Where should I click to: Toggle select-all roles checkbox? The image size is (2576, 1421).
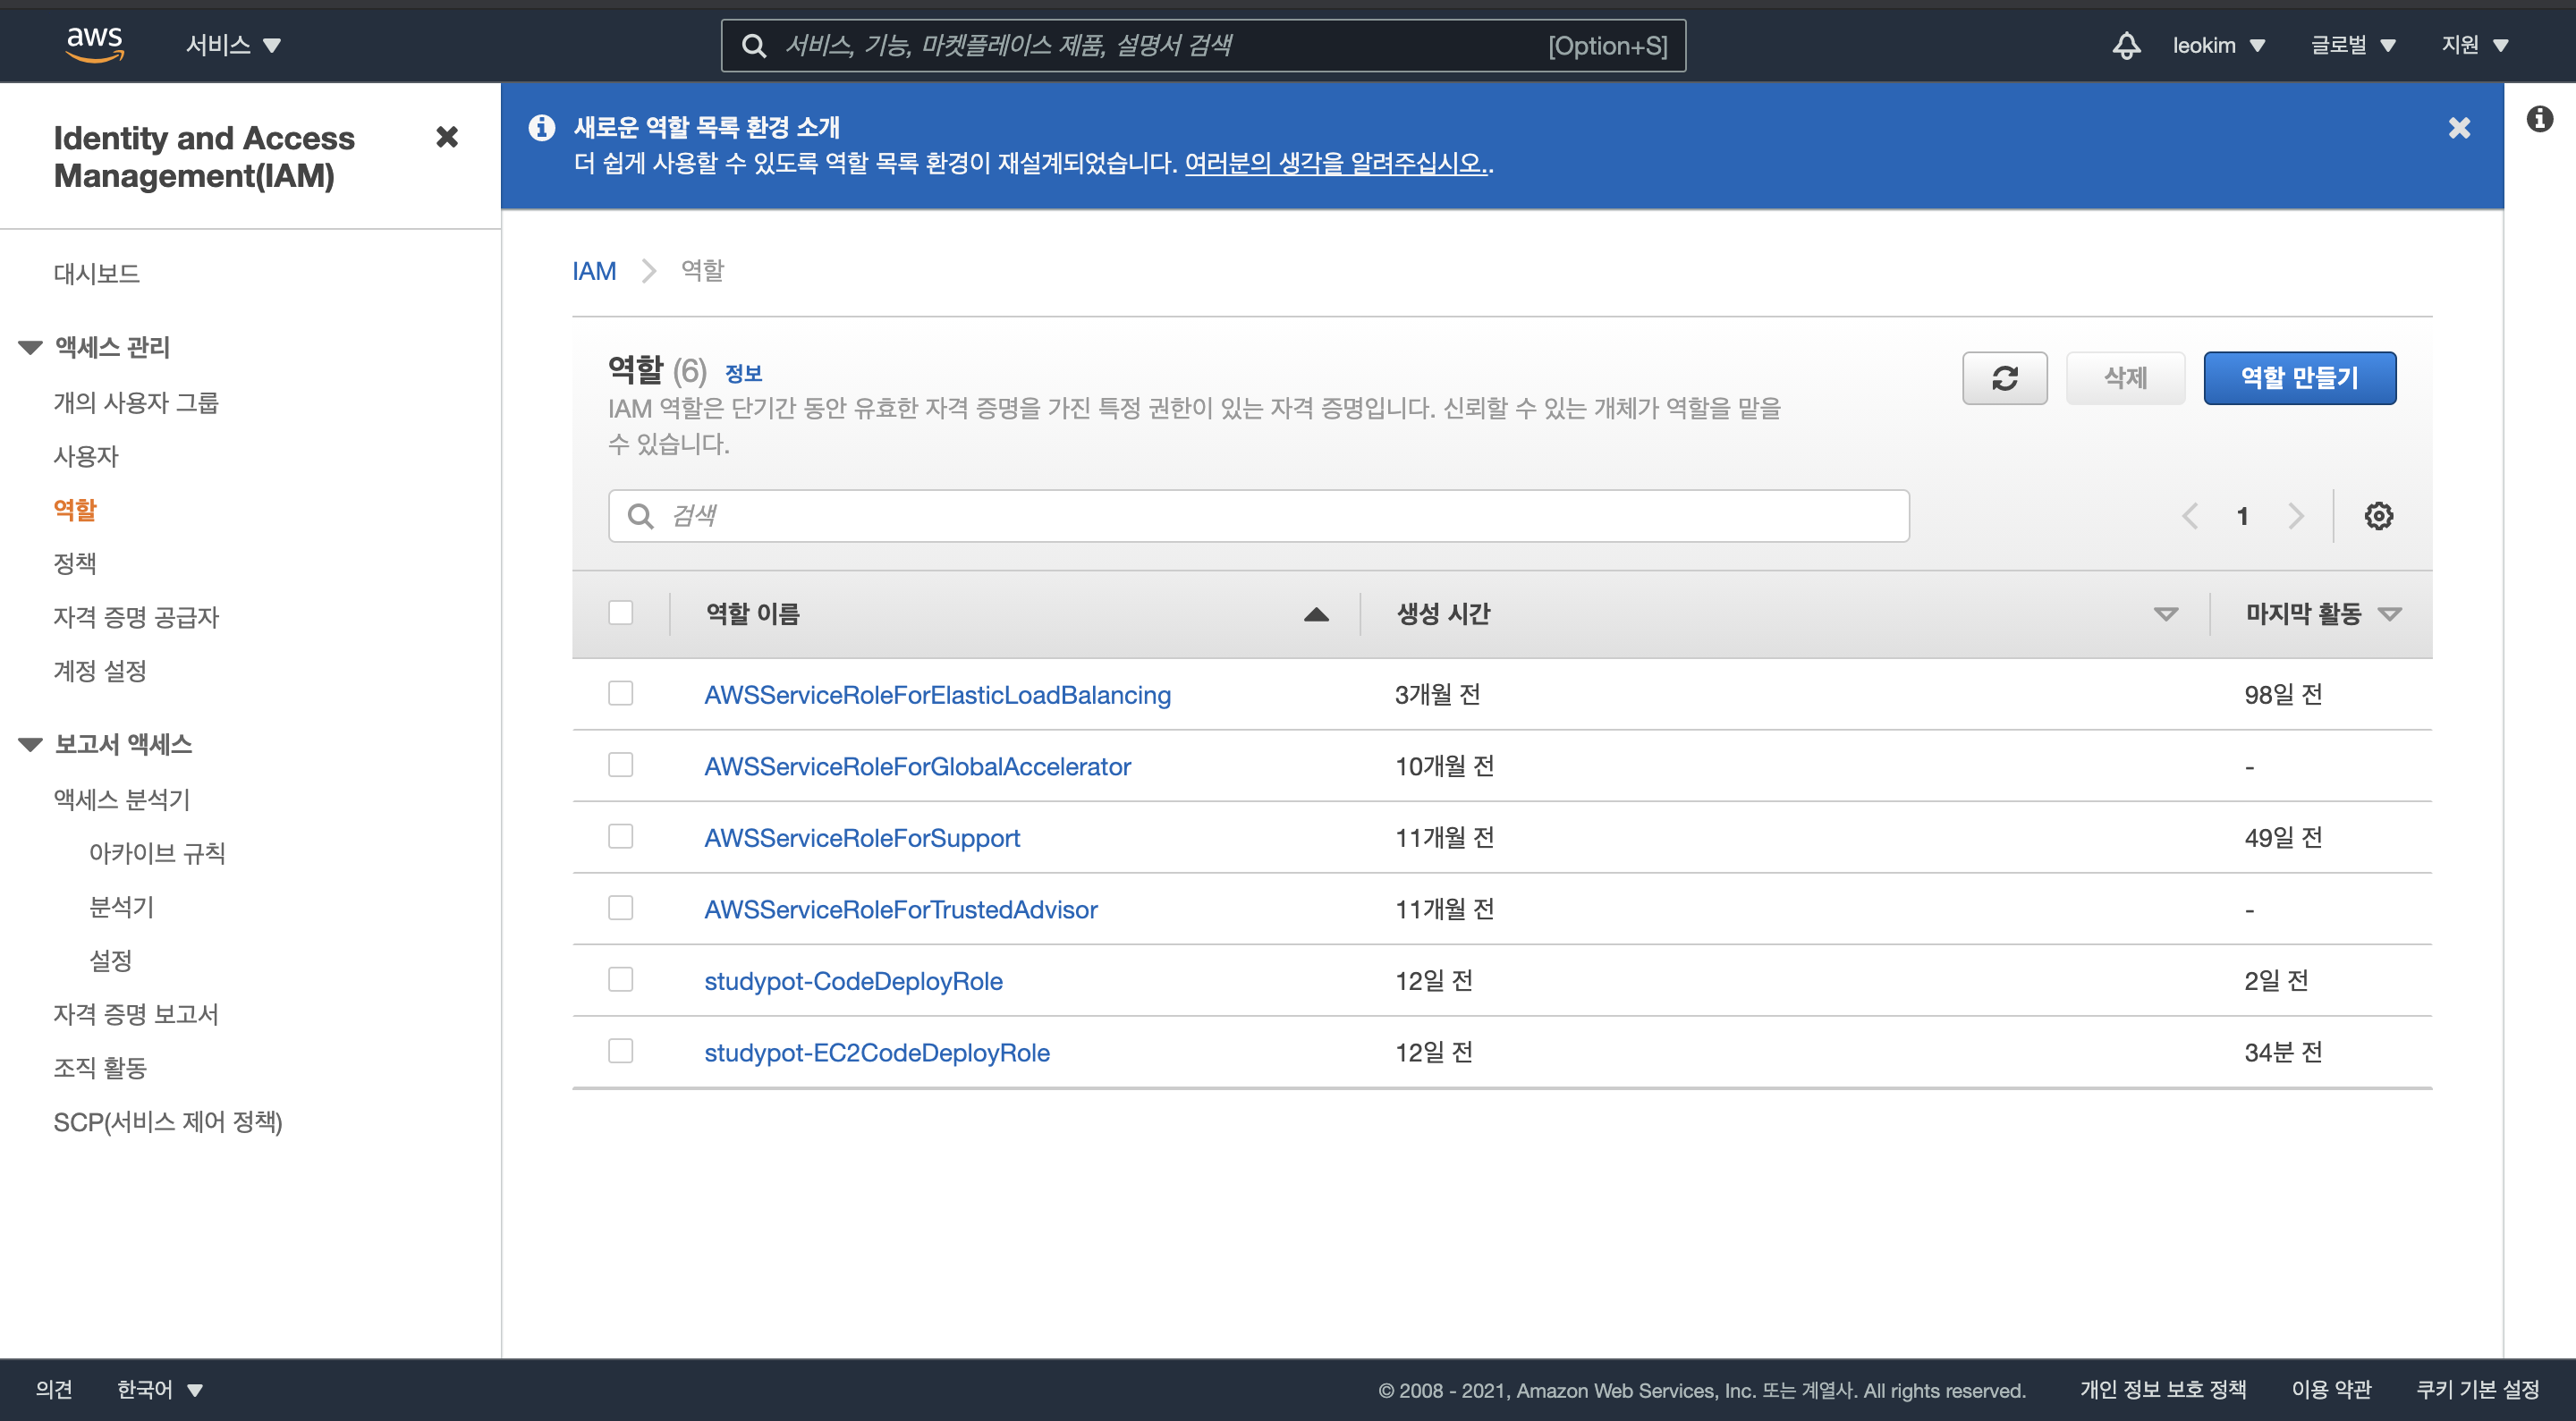coord(621,613)
